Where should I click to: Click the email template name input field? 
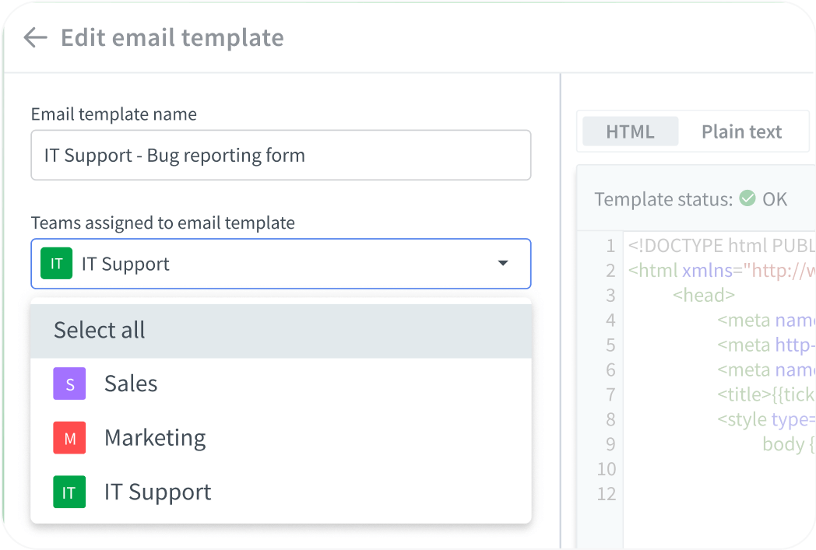click(x=280, y=155)
